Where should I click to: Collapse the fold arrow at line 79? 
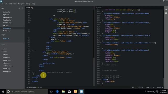[x=31, y=52]
